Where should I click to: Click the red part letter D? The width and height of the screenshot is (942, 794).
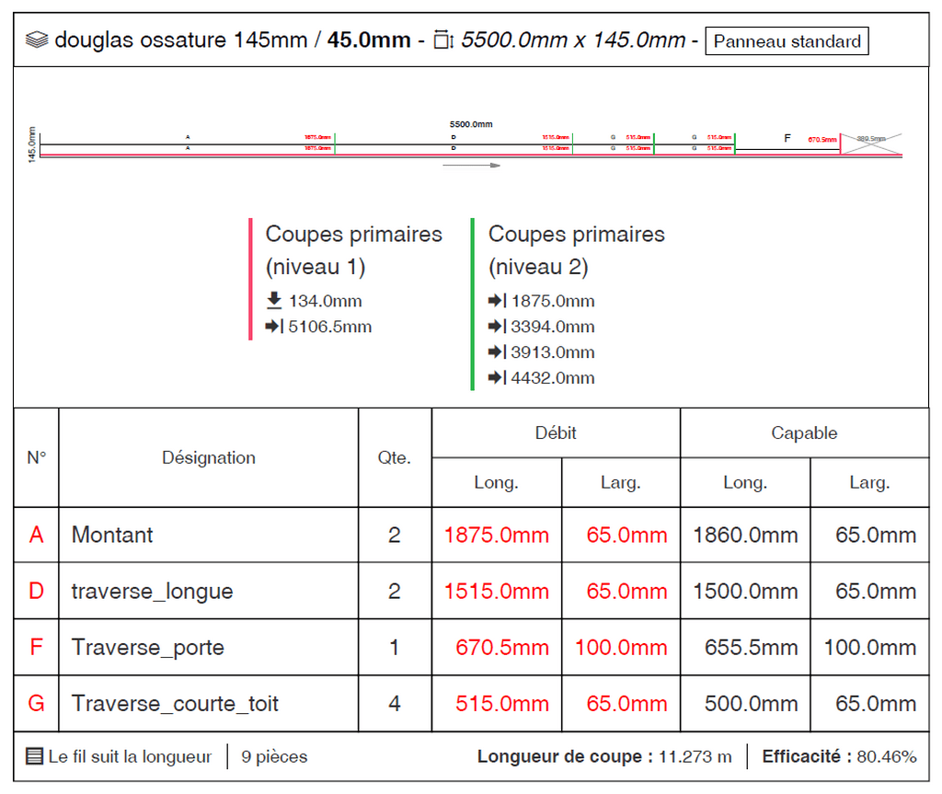36,591
